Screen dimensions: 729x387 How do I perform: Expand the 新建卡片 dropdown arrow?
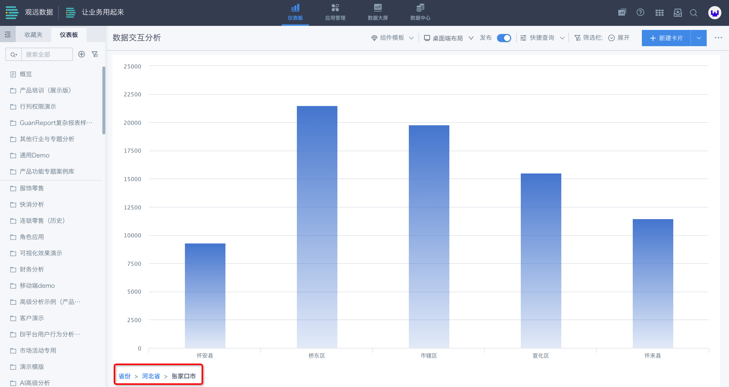(x=699, y=38)
